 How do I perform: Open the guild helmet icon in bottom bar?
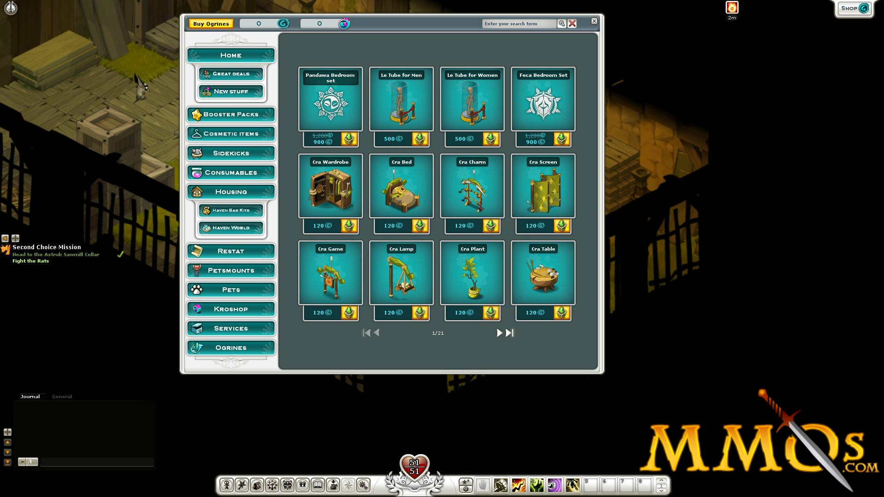coord(287,485)
